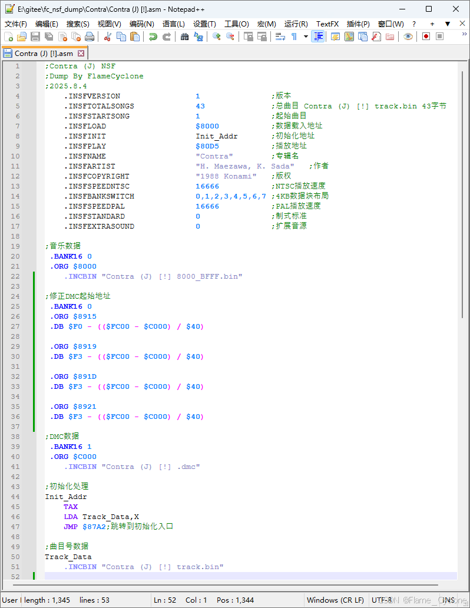Image resolution: width=470 pixels, height=608 pixels.
Task: Open dropdown arrow beside pilcrow button
Action: click(306, 37)
